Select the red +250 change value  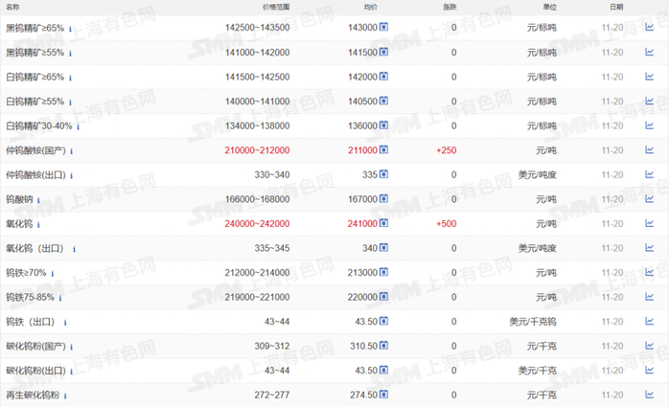pos(447,150)
